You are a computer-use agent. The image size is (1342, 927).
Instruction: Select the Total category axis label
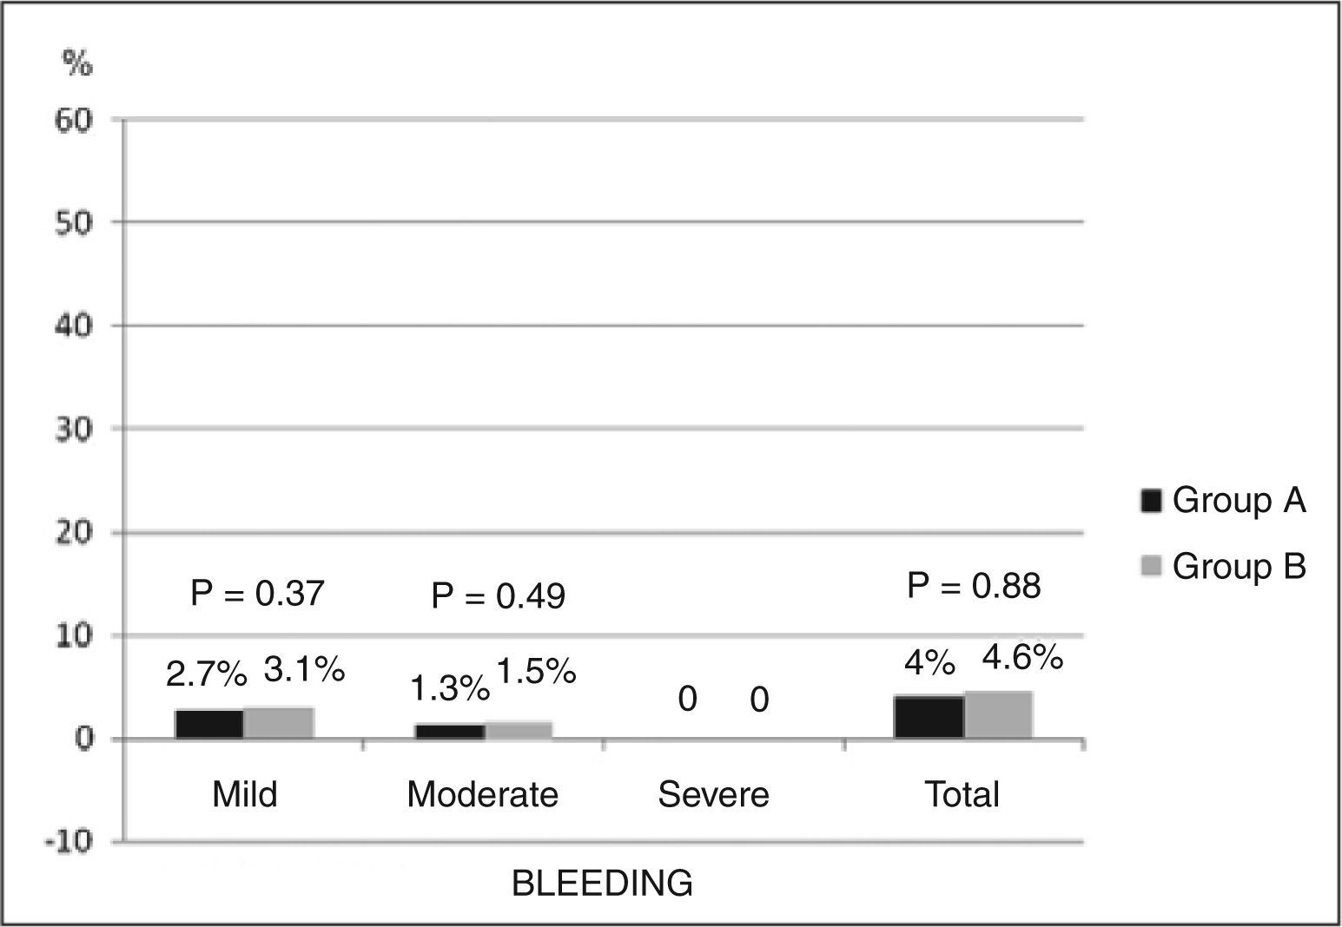962,794
